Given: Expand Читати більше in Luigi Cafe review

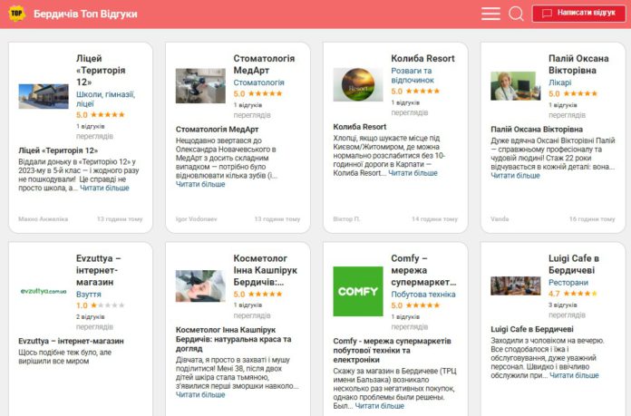Looking at the screenshot, I should (x=574, y=375).
